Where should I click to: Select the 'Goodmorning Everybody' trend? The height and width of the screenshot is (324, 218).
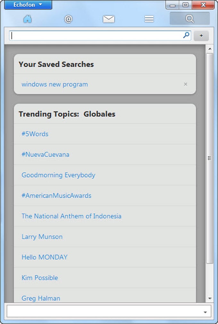point(58,175)
